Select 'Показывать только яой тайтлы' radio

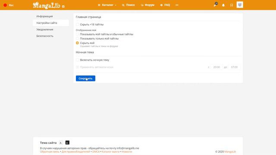click(77, 38)
